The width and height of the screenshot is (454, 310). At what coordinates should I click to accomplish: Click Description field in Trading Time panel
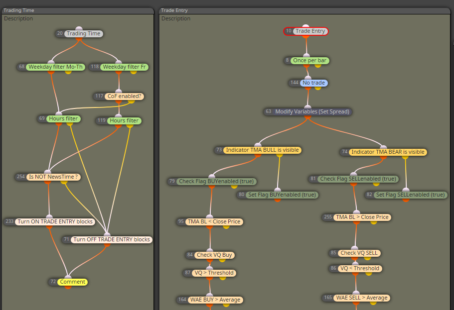point(18,18)
